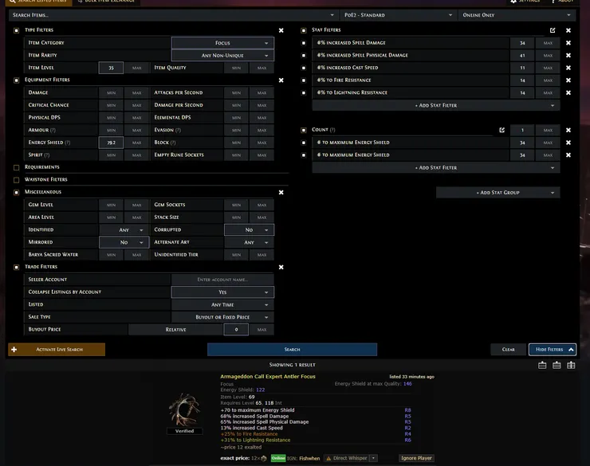Screen dimensions: 590x466
Task: Click the Activate Live Search button
Action: pos(57,350)
